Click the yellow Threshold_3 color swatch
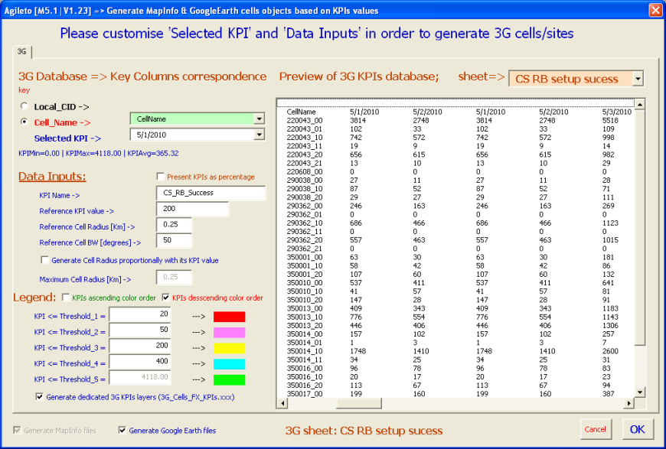 tap(230, 348)
